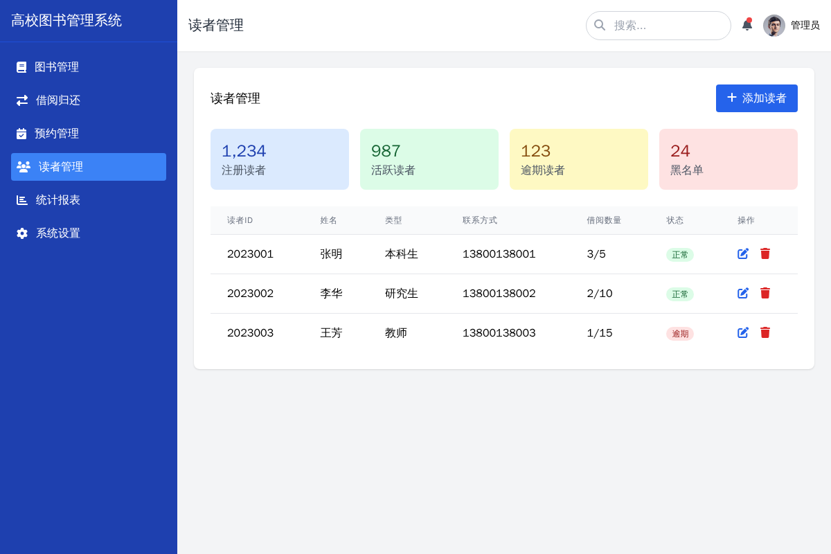Select the 图书管理 book icon in sidebar
Screen dimensions: 831x554
(x=21, y=66)
